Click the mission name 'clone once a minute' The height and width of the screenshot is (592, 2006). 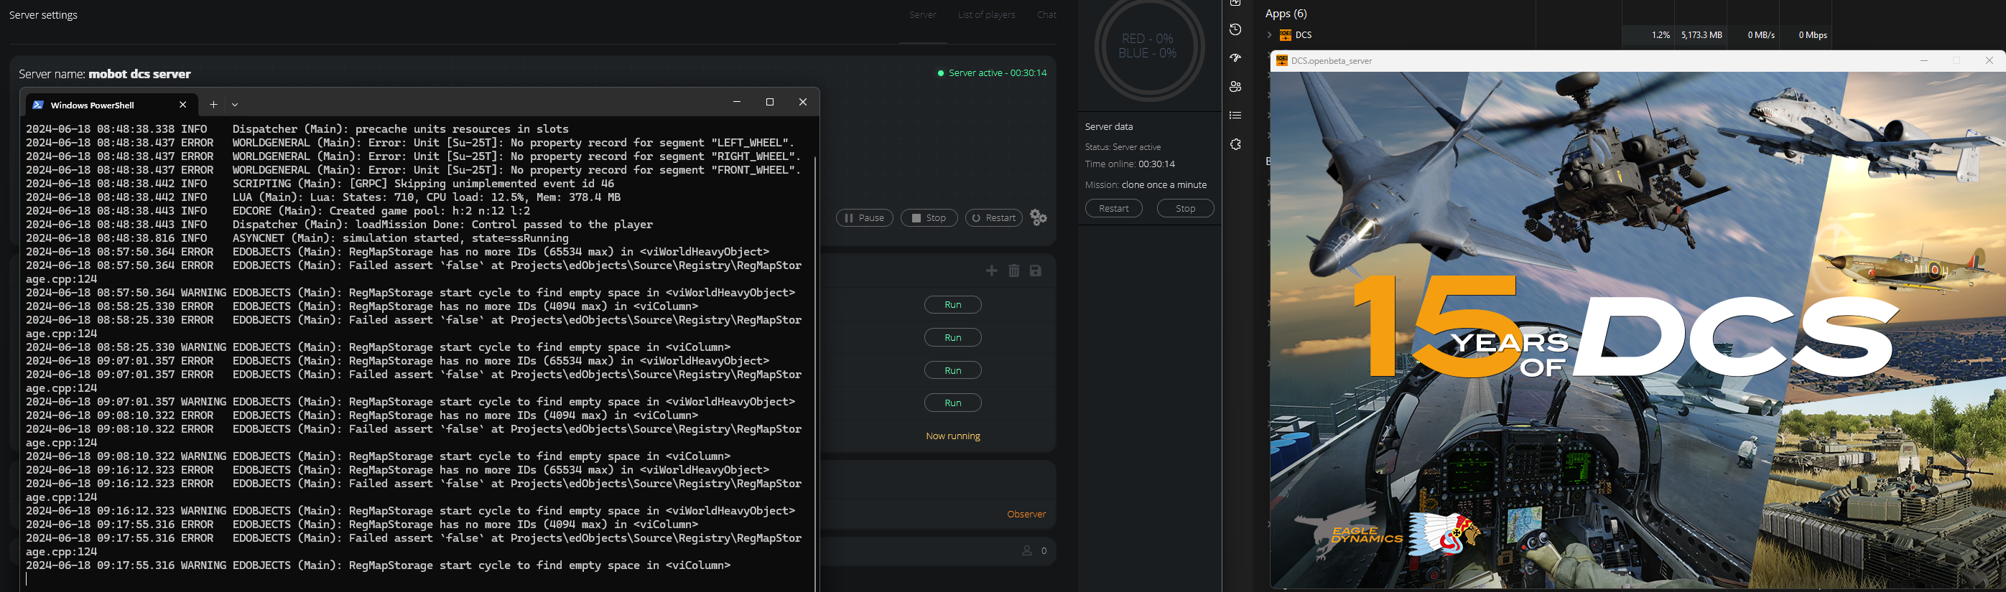coord(1164,185)
